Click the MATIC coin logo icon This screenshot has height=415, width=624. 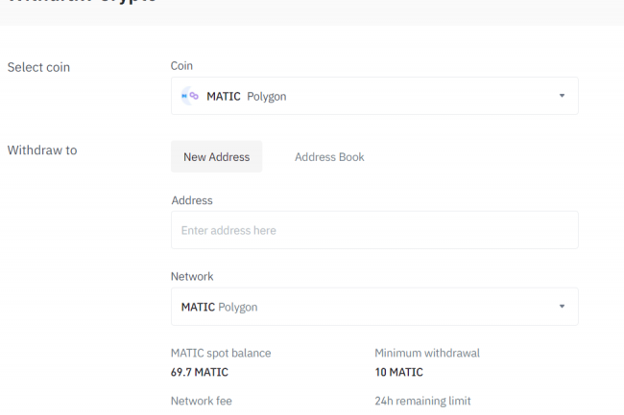[x=190, y=96]
